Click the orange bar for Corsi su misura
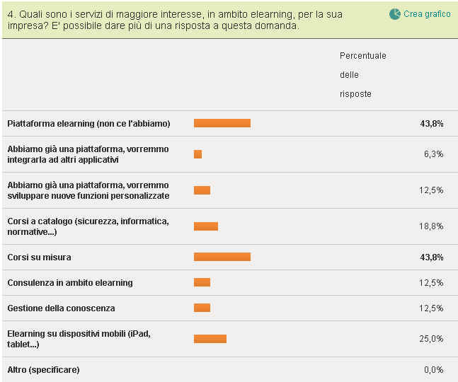Image resolution: width=458 pixels, height=382 pixels. (x=222, y=257)
